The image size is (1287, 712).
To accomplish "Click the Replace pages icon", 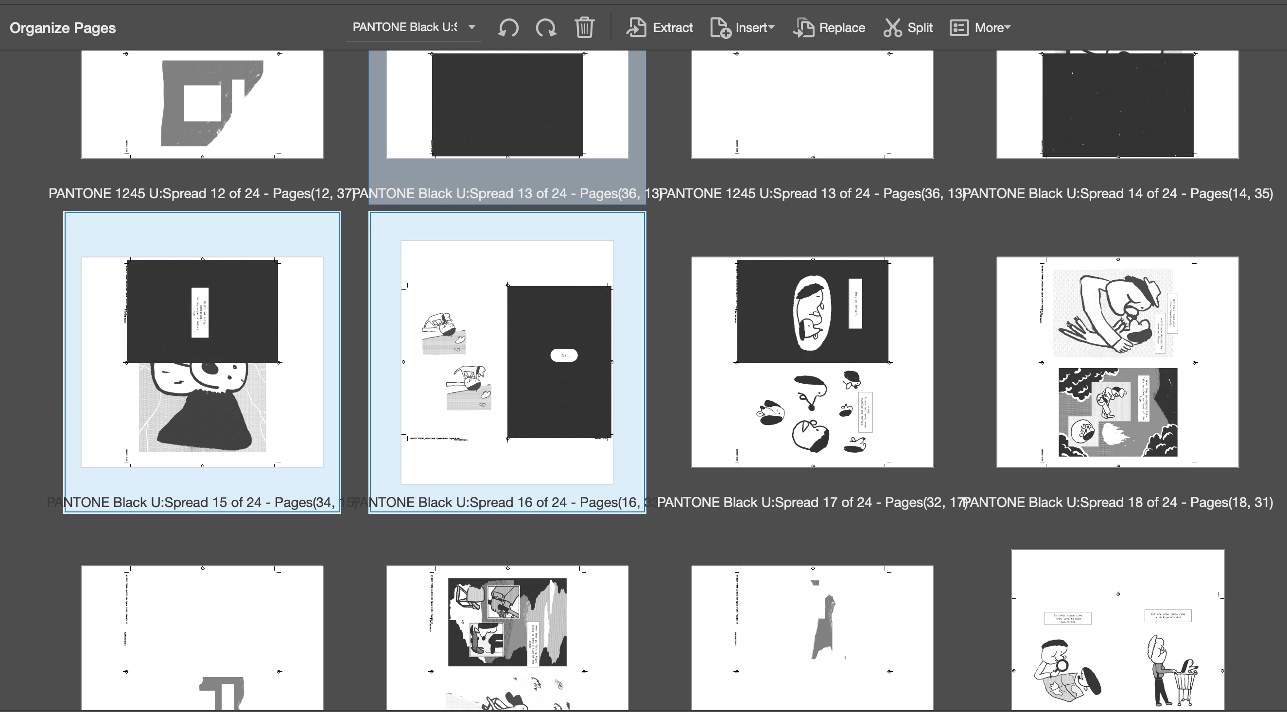I will coord(803,28).
